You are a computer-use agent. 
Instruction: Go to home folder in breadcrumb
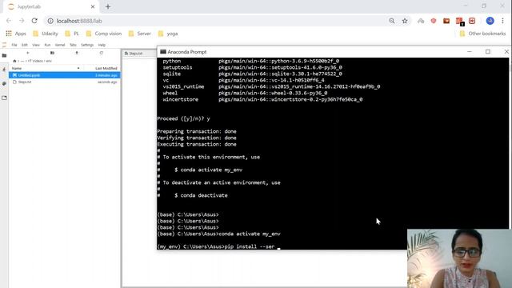14,61
